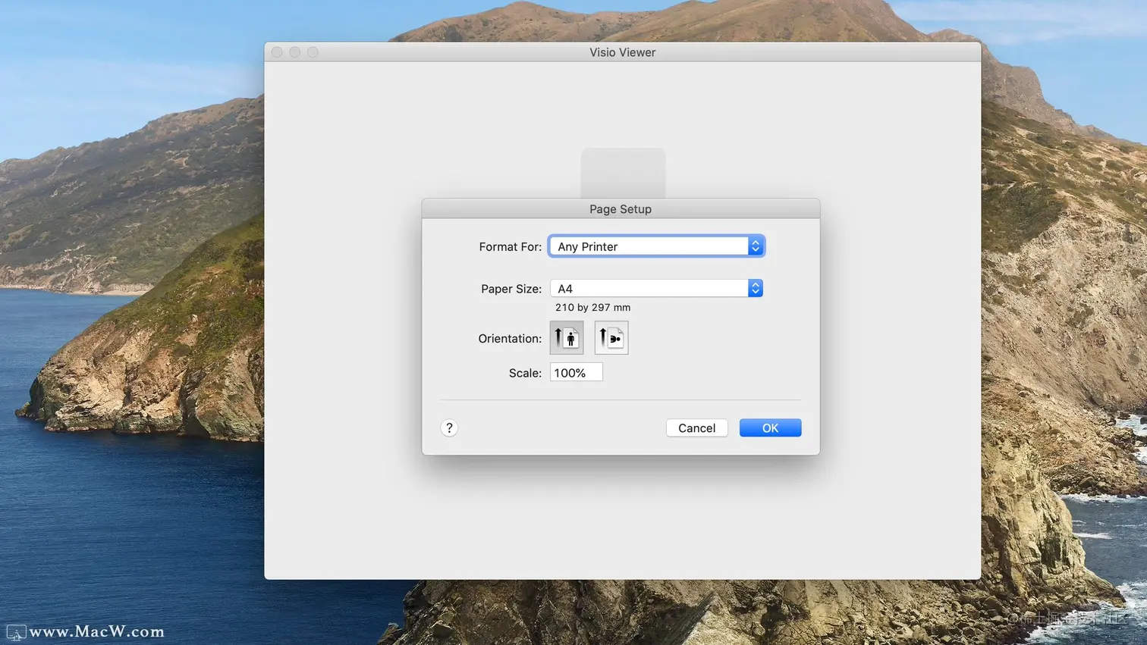Click the Visio Viewer zoom window button
The height and width of the screenshot is (645, 1147).
click(313, 52)
